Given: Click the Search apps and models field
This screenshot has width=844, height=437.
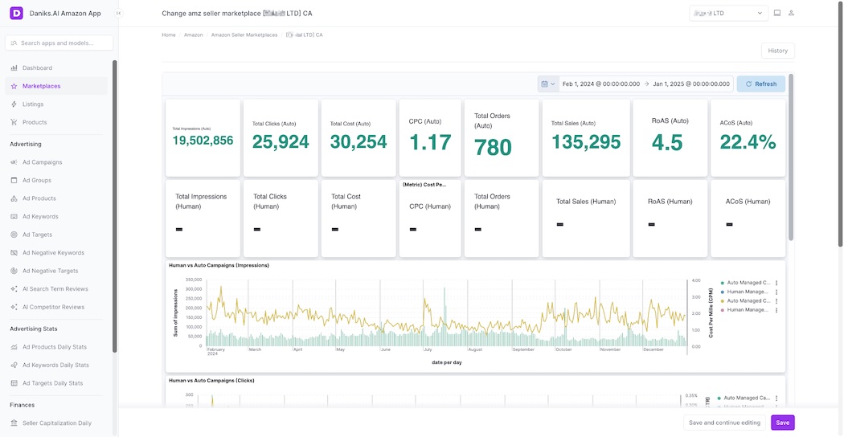Looking at the screenshot, I should point(59,43).
